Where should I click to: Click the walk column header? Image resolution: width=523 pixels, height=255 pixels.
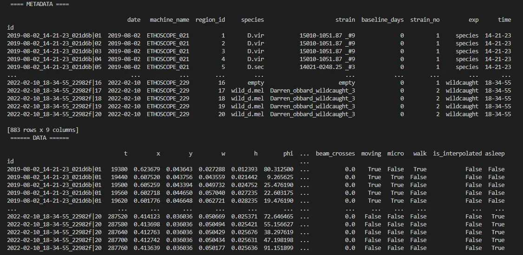(420, 153)
